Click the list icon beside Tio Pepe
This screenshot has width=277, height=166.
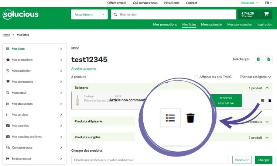[x=263, y=100]
